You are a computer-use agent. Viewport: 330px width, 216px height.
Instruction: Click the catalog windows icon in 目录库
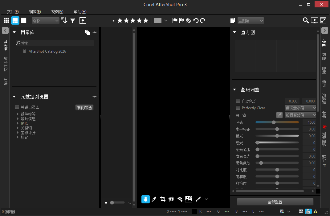pos(87,32)
